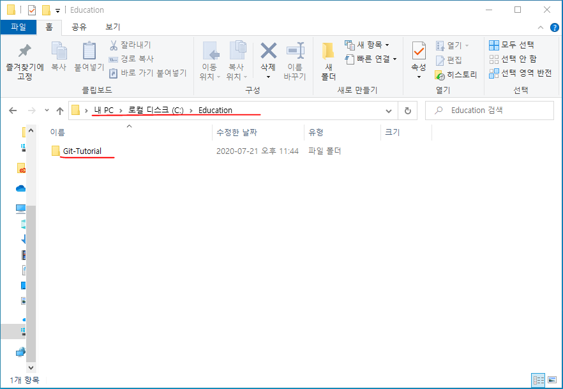Click 선택 영역 반전 (invert selection)
Image resolution: width=563 pixels, height=389 pixels.
(520, 73)
